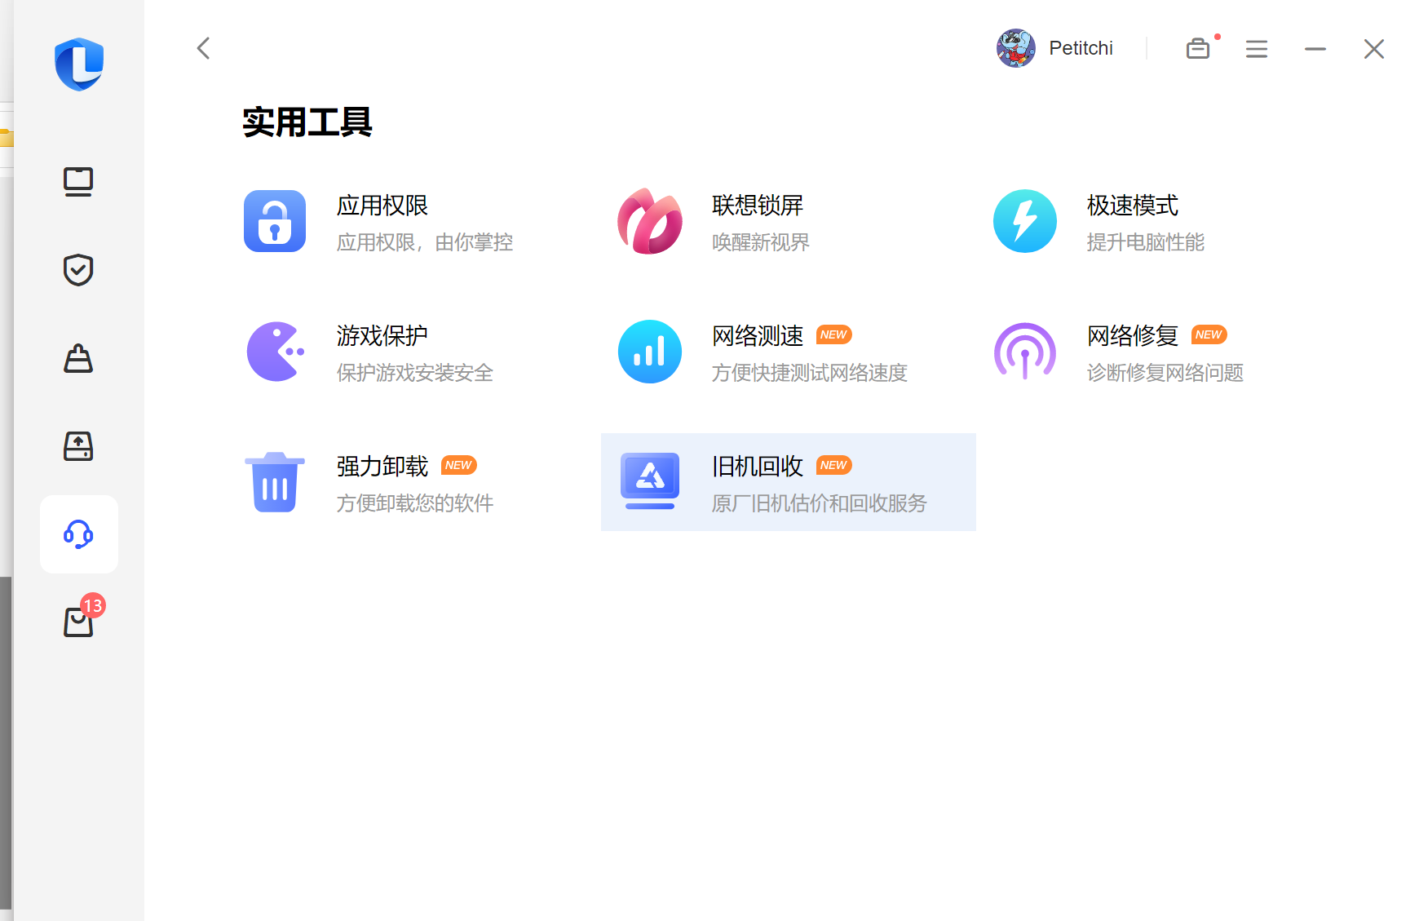This screenshot has height=921, width=1419.
Task: Open the Petitchi account name
Action: pyautogui.click(x=1081, y=48)
